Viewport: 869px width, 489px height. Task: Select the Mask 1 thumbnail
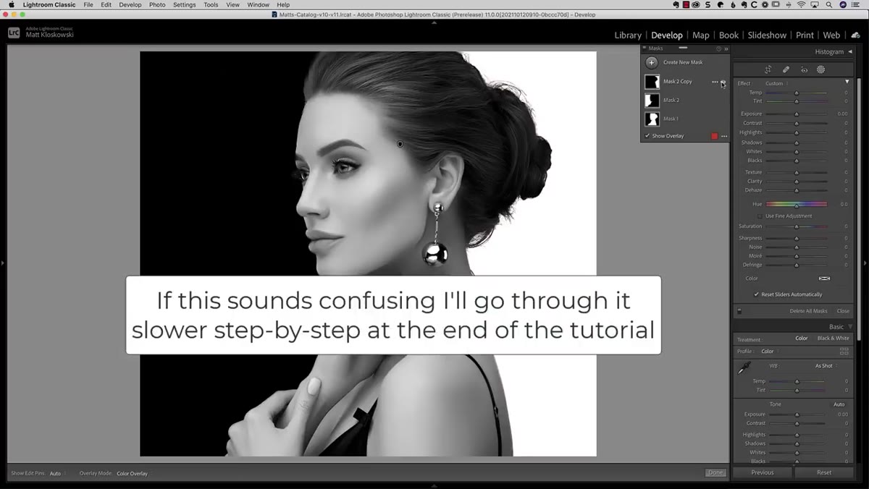pos(652,119)
